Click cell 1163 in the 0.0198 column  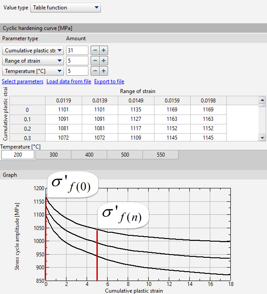pyautogui.click(x=208, y=119)
